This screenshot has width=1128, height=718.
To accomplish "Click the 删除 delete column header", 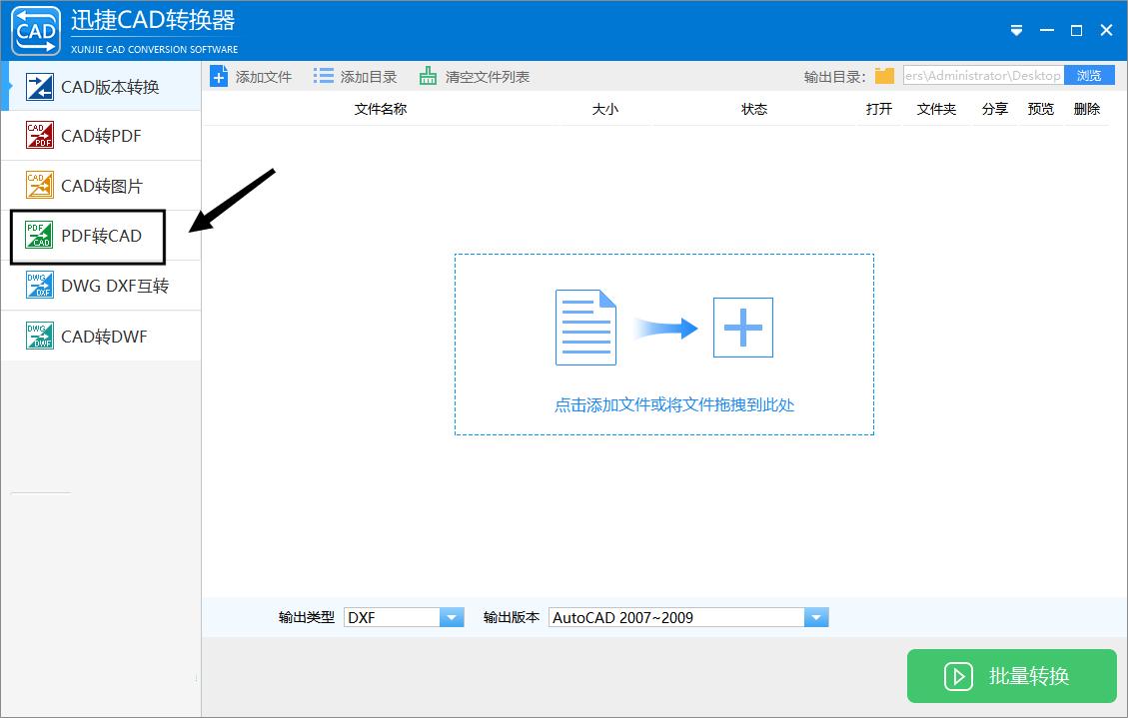I will (1087, 110).
